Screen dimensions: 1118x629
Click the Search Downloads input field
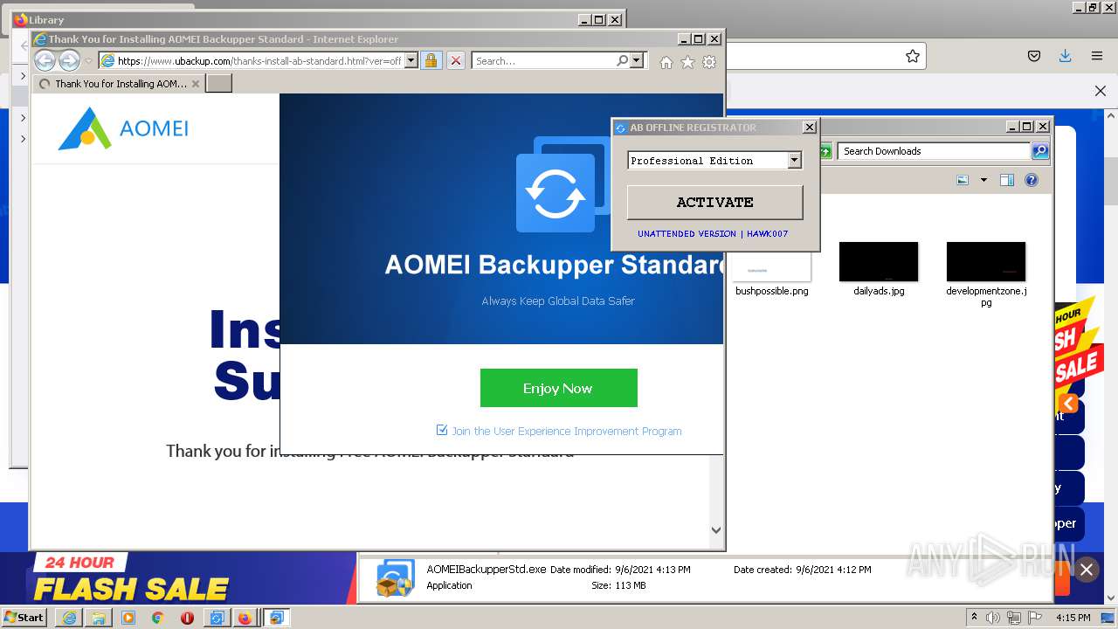(x=934, y=151)
